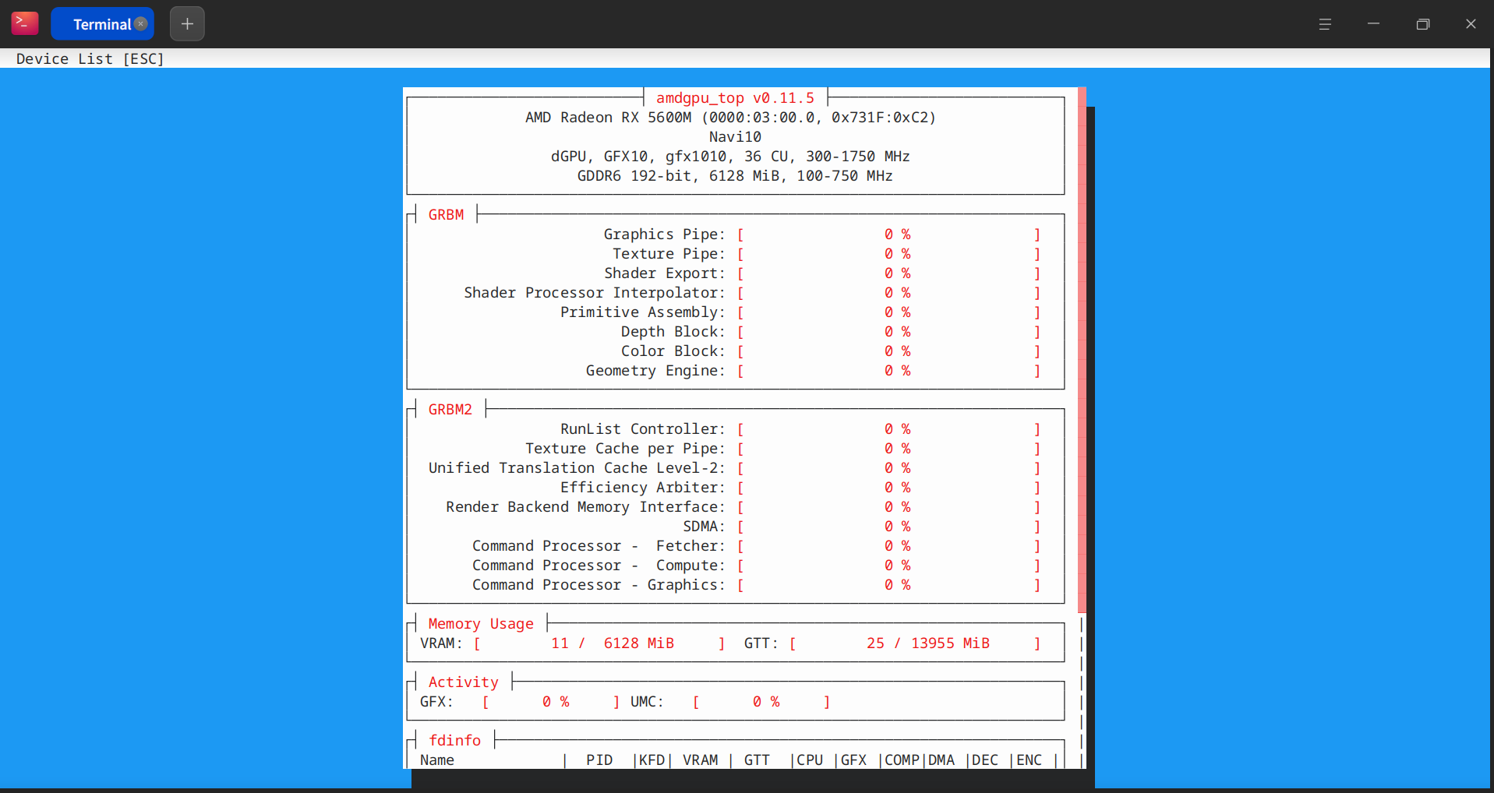1494x793 pixels.
Task: Close the terminal window
Action: 1471,24
